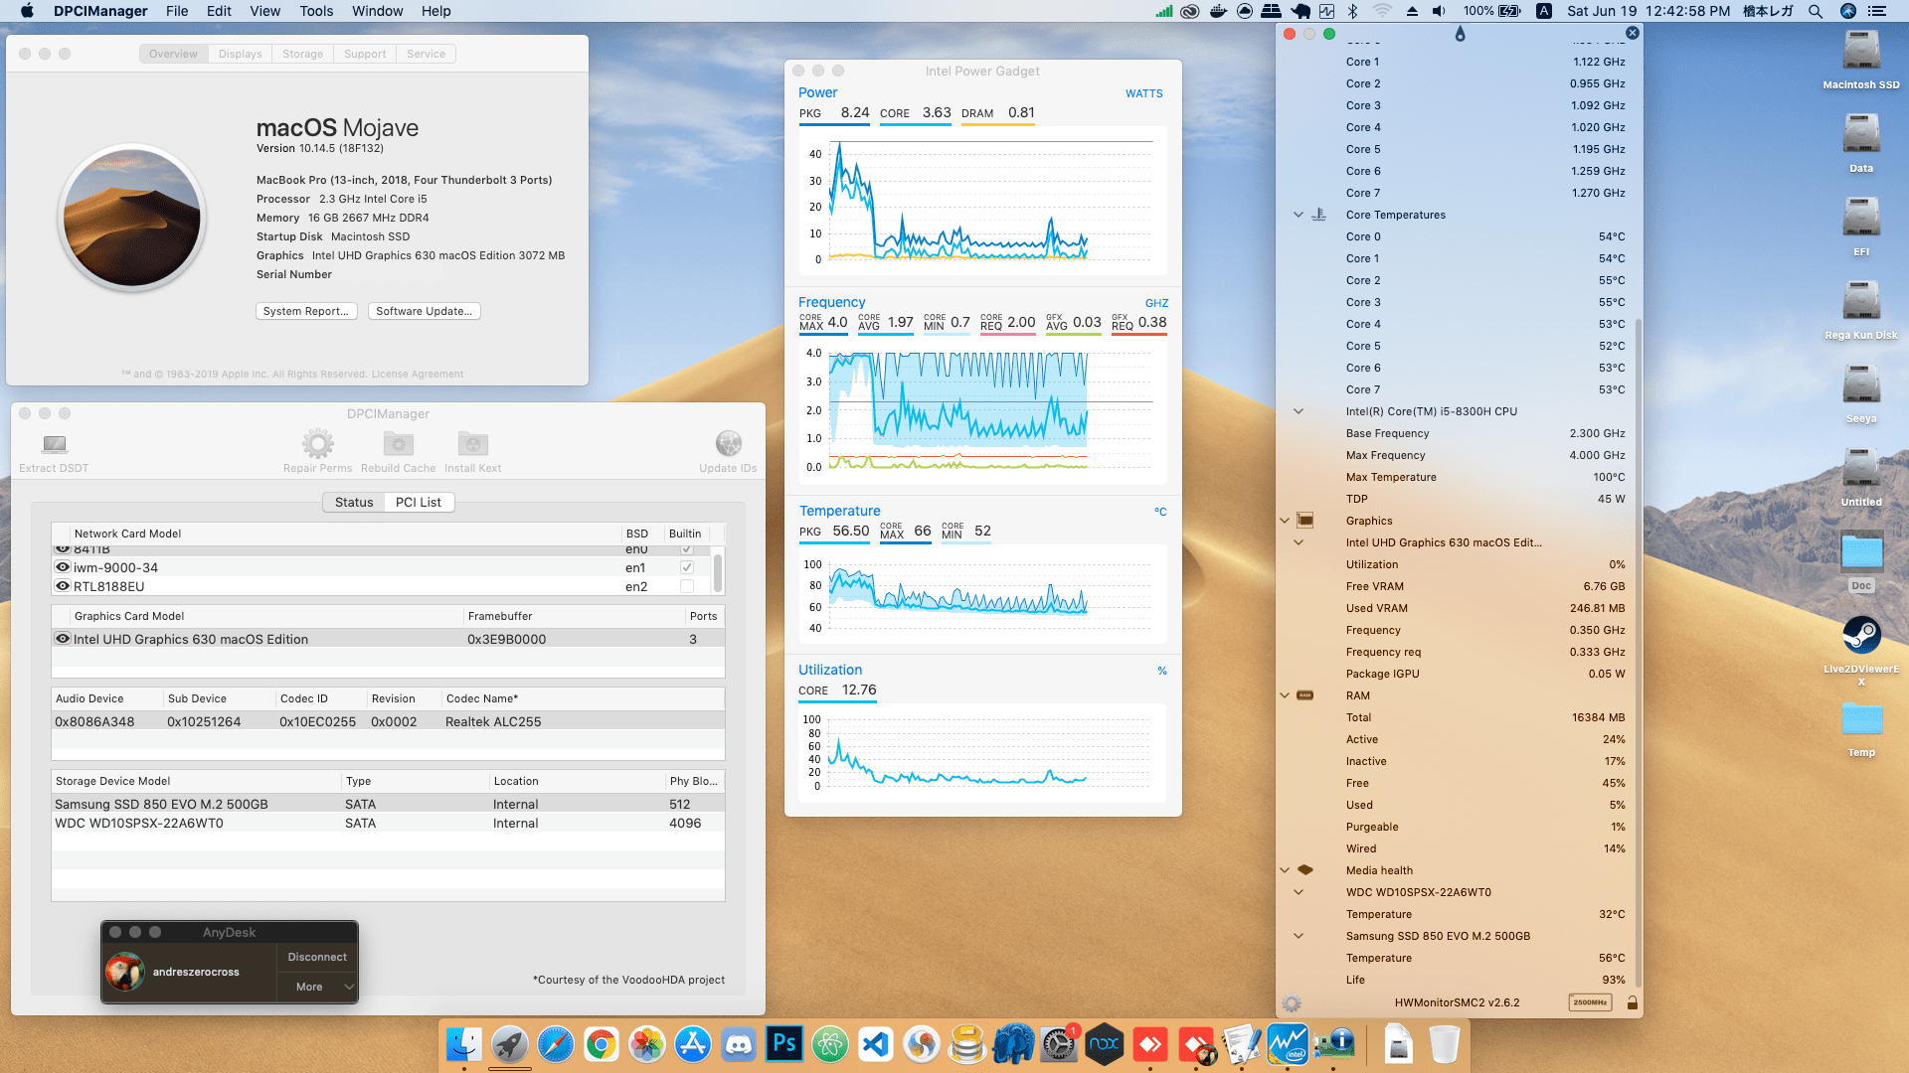Open Intel Power Gadget in the Dock
This screenshot has height=1073, width=1909.
(1288, 1045)
